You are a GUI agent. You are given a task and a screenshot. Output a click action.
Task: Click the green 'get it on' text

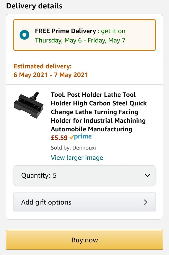click(113, 31)
